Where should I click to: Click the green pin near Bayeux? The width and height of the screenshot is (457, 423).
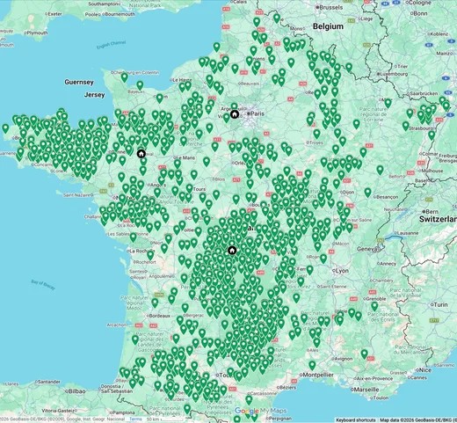(x=140, y=85)
